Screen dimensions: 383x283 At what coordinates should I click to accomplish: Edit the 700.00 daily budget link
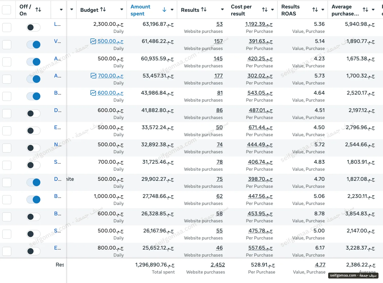tap(111, 76)
